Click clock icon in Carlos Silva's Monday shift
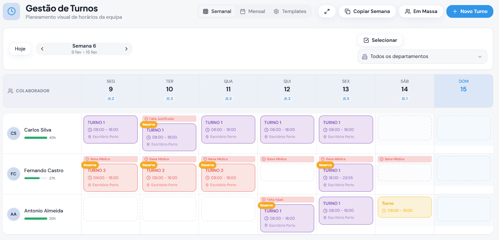 pos(90,130)
